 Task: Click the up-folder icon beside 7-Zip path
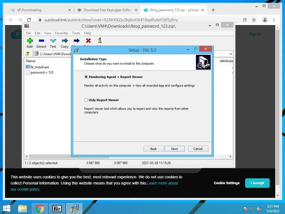28,54
